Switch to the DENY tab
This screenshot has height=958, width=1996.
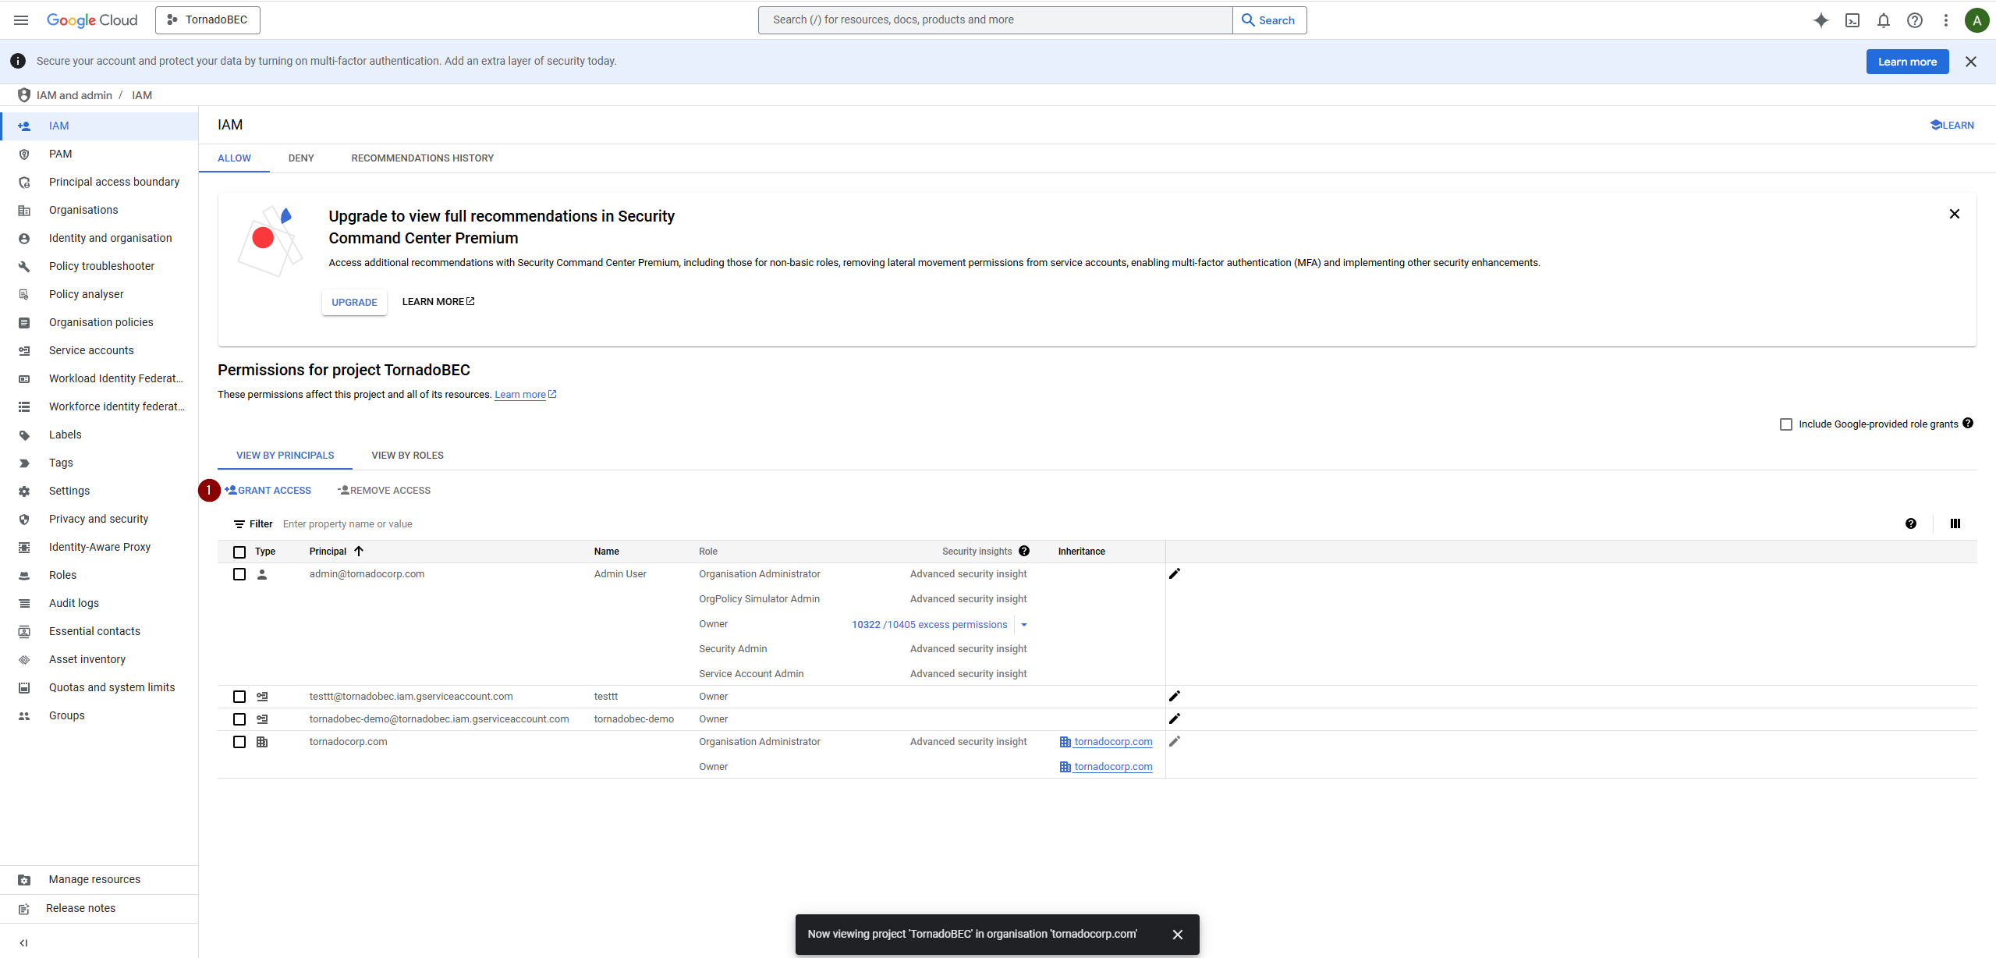(x=301, y=158)
